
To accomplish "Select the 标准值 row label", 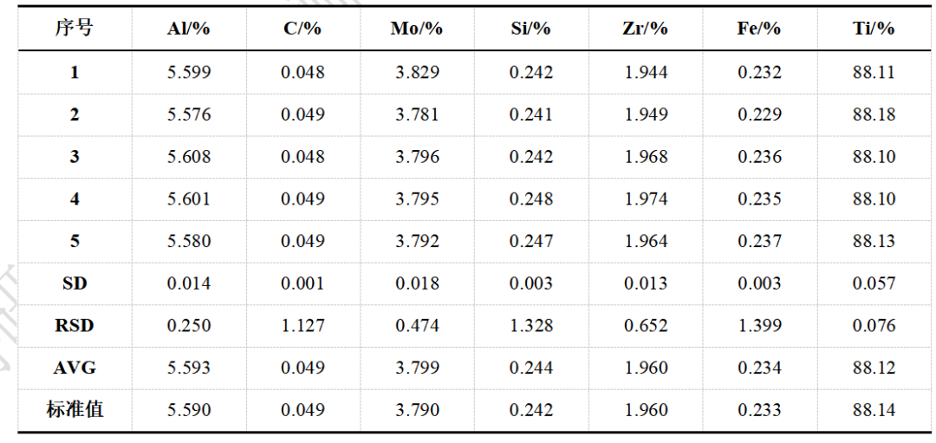I will [75, 409].
